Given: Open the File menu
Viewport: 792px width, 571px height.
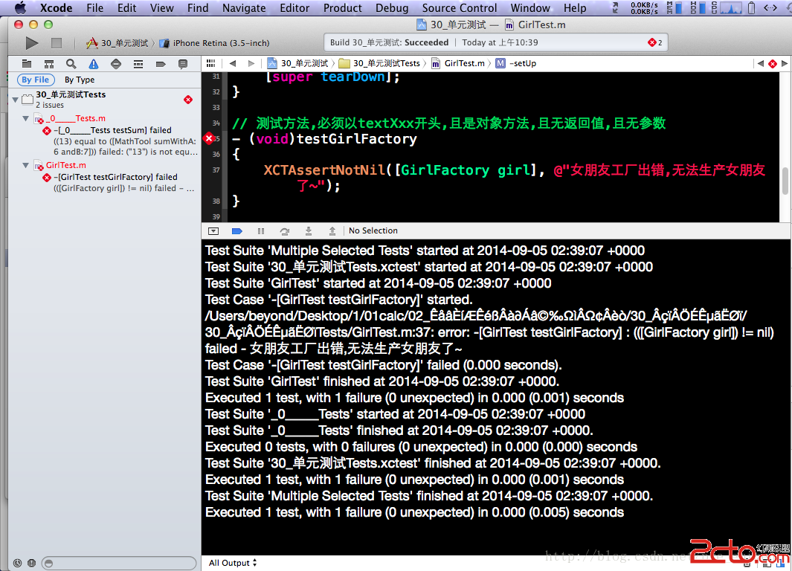Looking at the screenshot, I should point(94,8).
